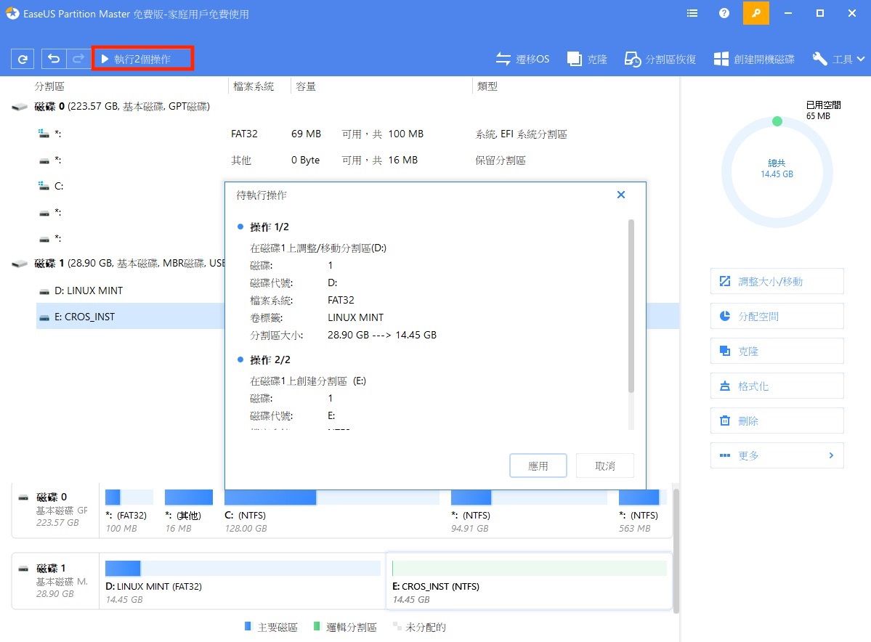Open the 遷移OS migration tool
This screenshot has width=871, height=642.
click(522, 59)
